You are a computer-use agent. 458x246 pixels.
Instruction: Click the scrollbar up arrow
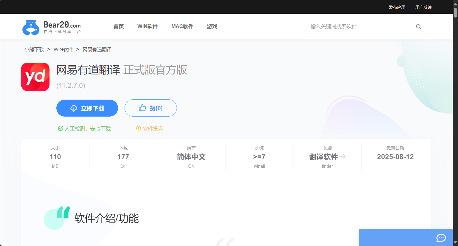[x=456, y=4]
